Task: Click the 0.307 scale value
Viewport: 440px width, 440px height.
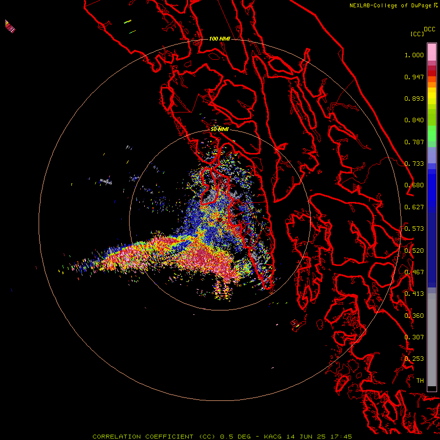Action: 414,337
